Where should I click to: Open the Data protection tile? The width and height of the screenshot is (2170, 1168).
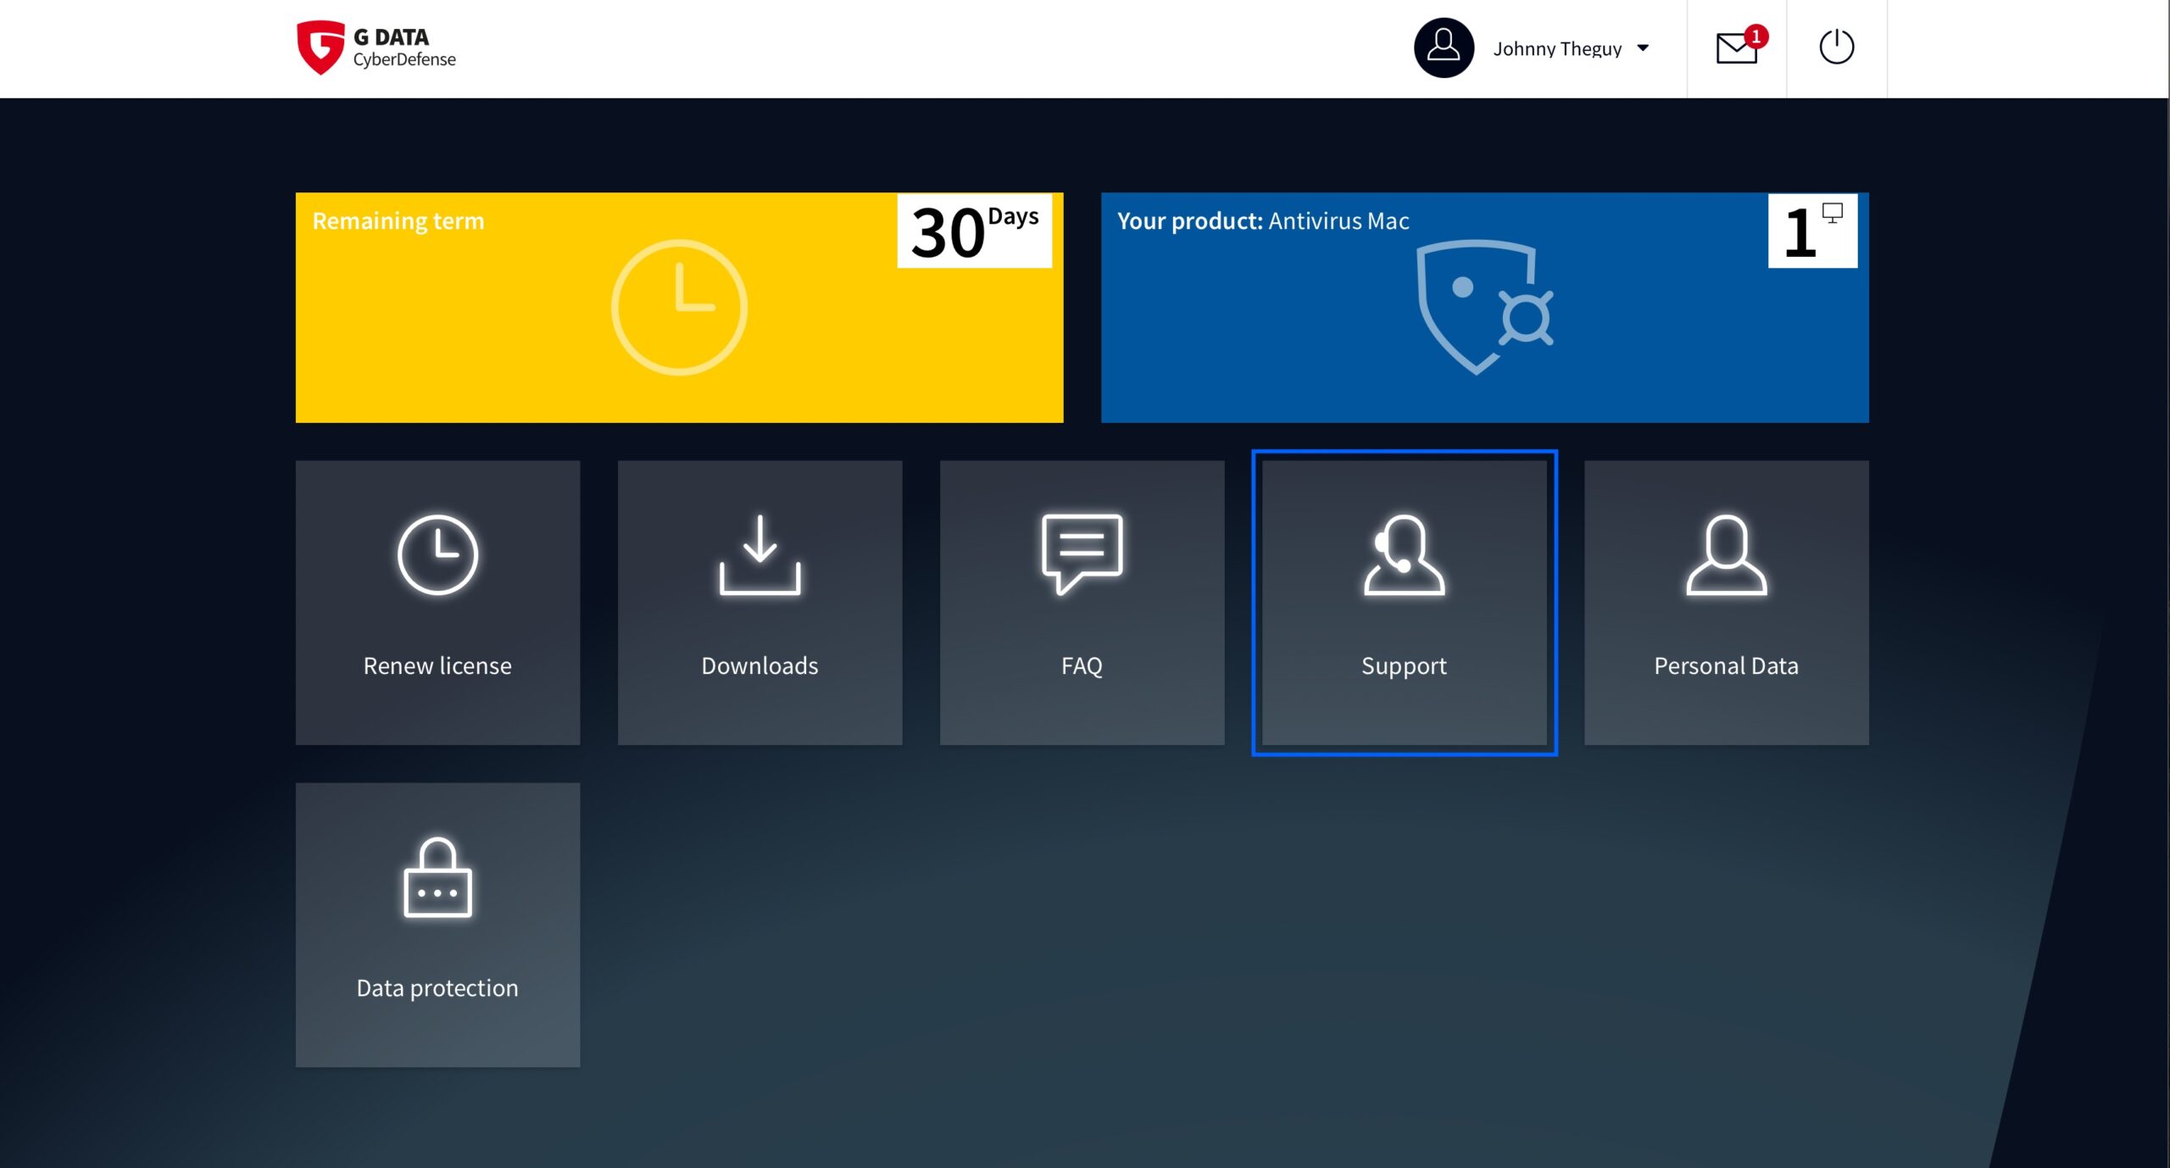437,925
